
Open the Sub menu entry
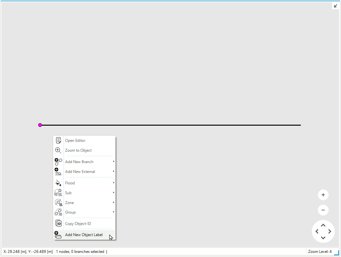(x=68, y=193)
